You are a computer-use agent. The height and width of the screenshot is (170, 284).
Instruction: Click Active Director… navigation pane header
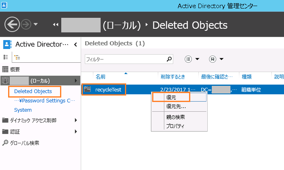pos(42,44)
